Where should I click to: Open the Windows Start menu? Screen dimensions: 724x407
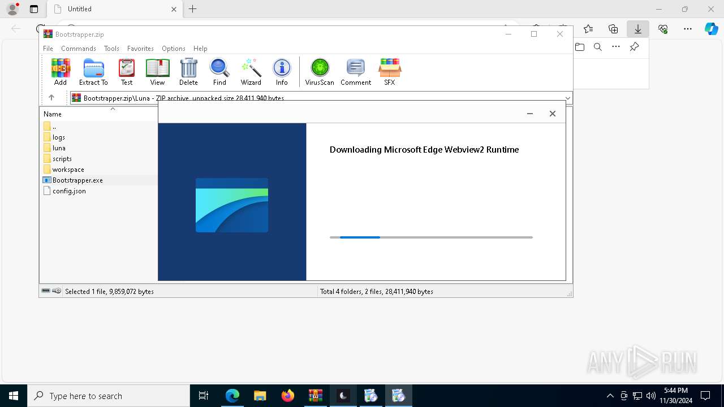14,396
